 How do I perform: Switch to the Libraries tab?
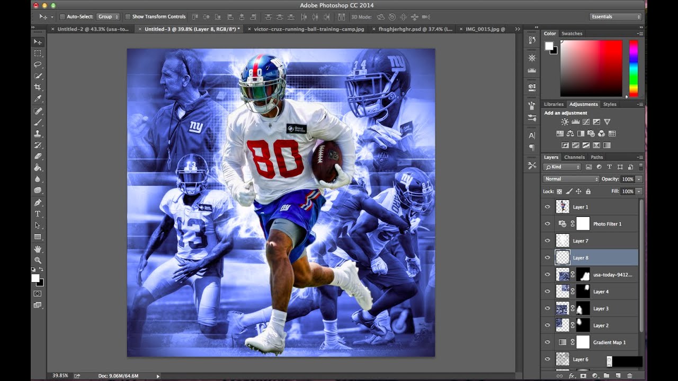click(x=554, y=104)
